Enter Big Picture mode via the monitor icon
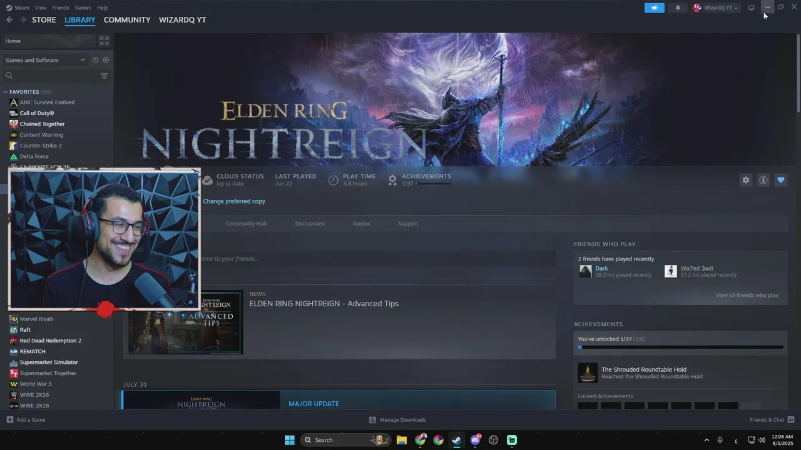The image size is (801, 450). tap(751, 7)
